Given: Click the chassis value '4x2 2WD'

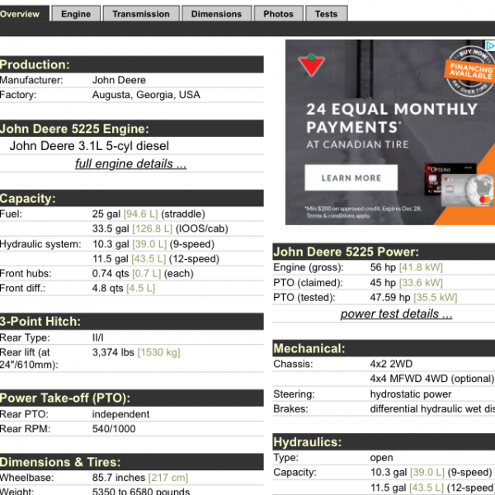Looking at the screenshot, I should coord(391,364).
